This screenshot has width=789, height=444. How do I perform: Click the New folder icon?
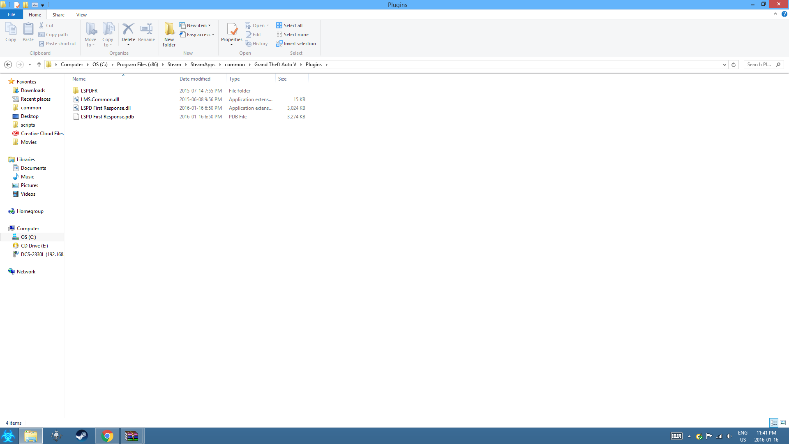pyautogui.click(x=169, y=30)
